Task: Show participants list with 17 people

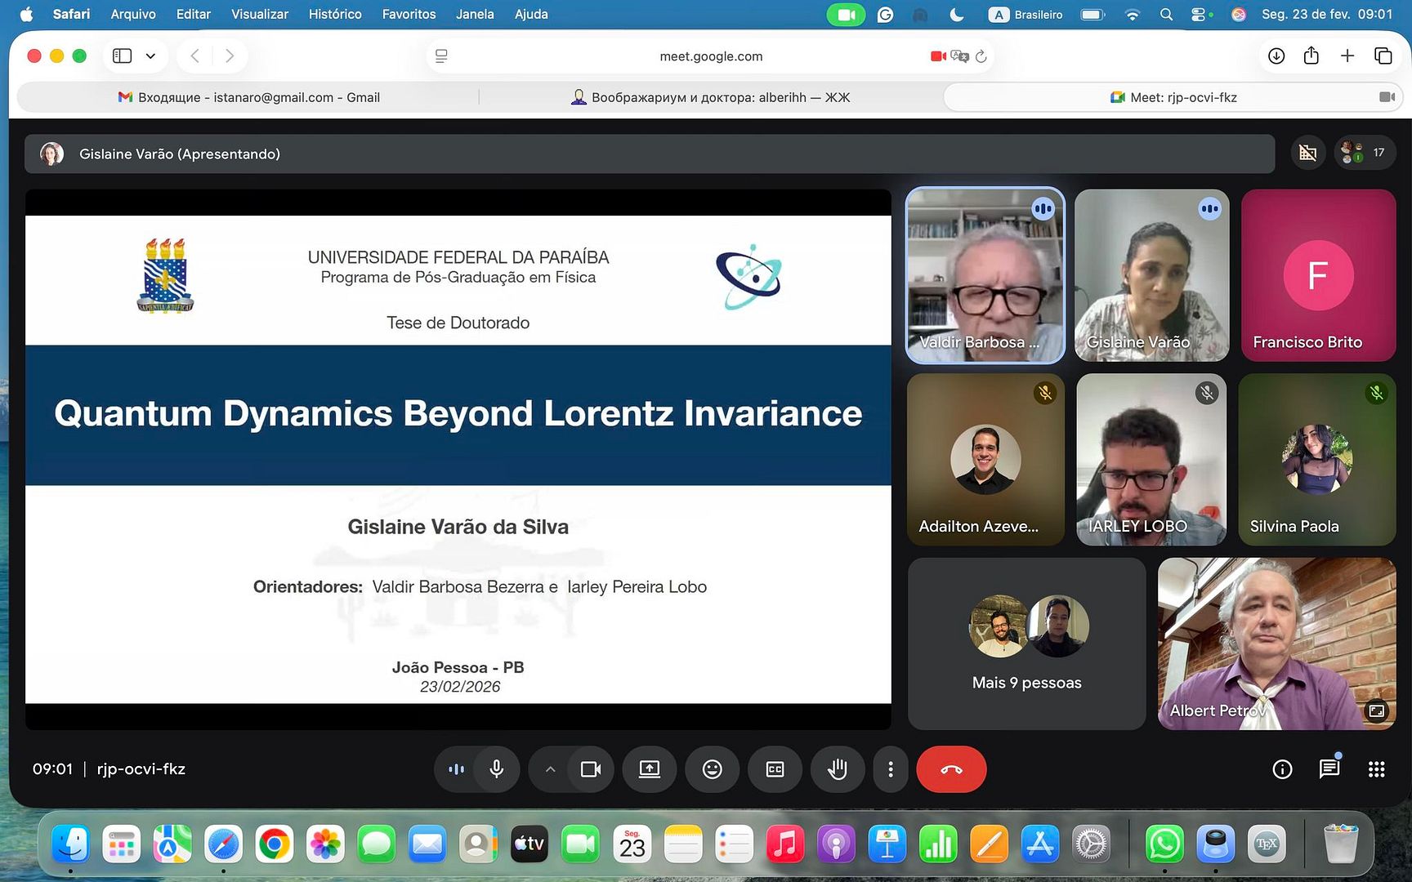Action: (x=1364, y=153)
